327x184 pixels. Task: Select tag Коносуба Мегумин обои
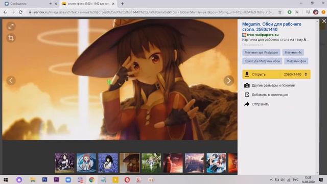tap(262, 61)
